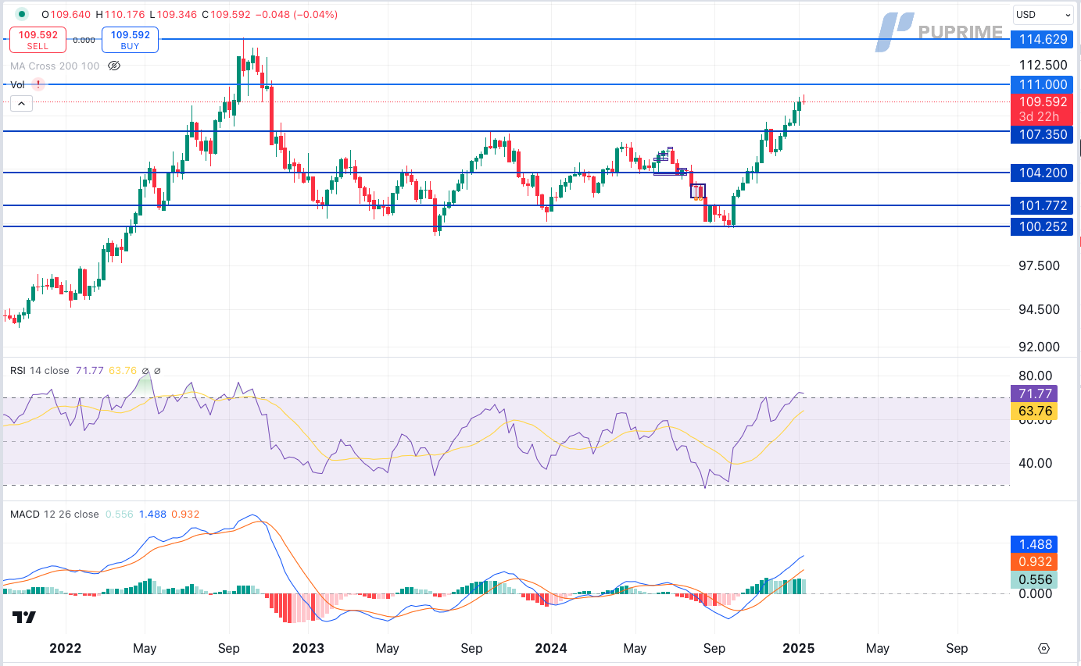The height and width of the screenshot is (666, 1081).
Task: Collapse the indicator legend with chevron
Action: 21,103
